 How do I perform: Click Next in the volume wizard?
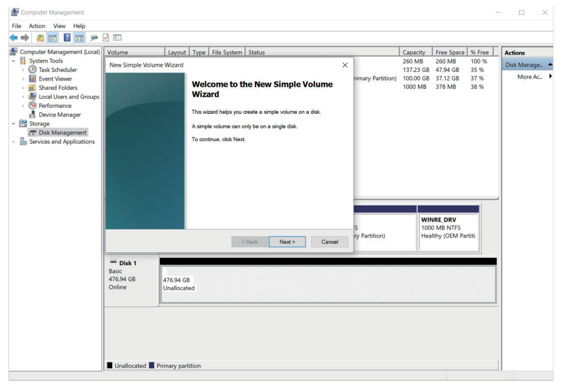tap(287, 242)
